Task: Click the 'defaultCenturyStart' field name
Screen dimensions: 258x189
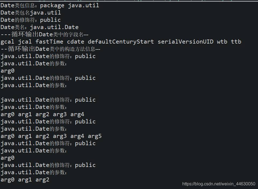Action: (x=121, y=42)
